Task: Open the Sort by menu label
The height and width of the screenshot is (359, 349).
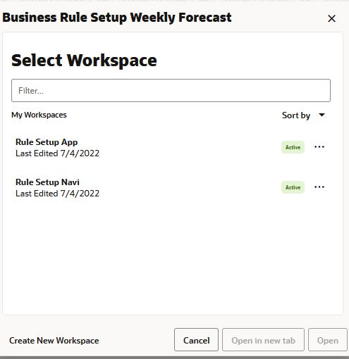Action: 296,115
